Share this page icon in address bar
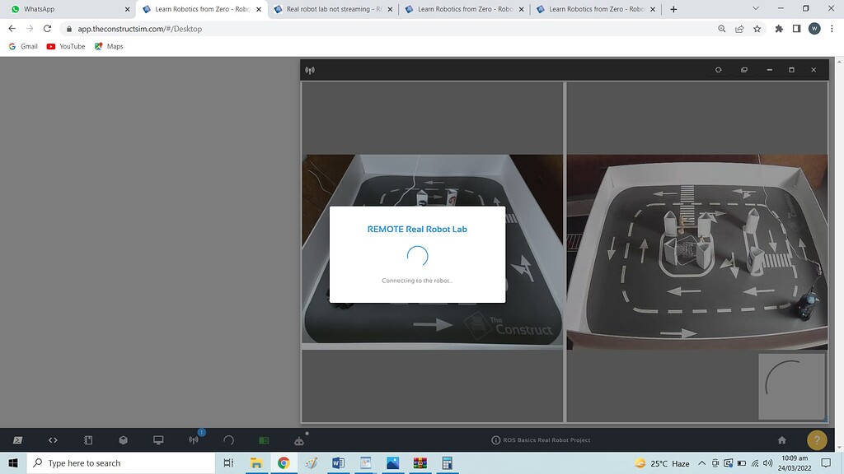Viewport: 844px width, 474px height. 739,29
